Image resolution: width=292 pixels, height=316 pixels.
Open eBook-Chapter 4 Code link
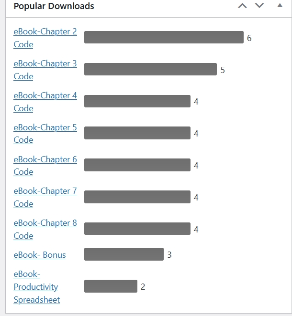point(45,95)
